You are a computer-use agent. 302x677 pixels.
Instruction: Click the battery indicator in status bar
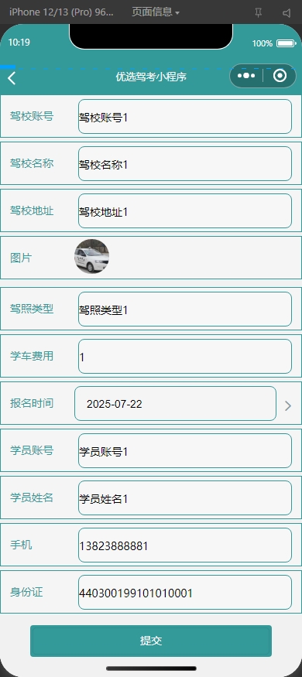coord(286,43)
